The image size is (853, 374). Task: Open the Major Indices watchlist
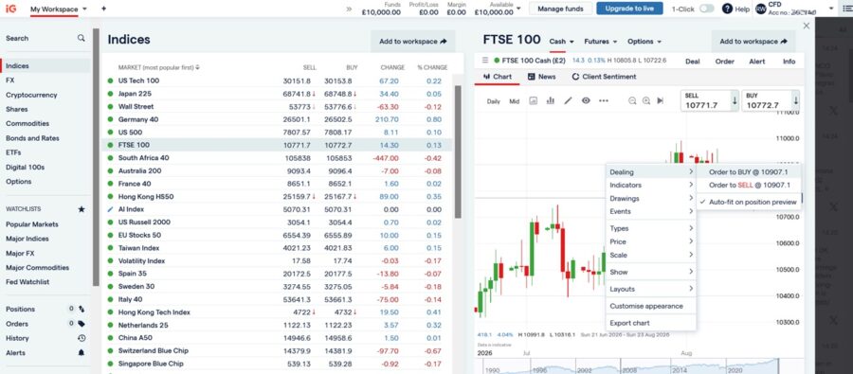[x=27, y=239]
